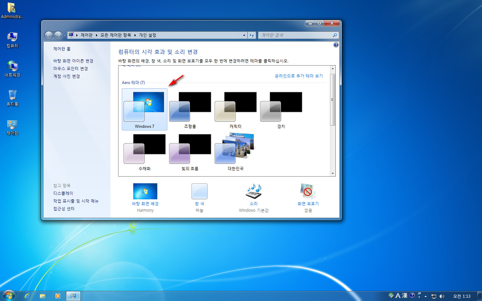Open Windows Explorer from the taskbar
Viewport: 482px width, 301px height.
pyautogui.click(x=43, y=296)
